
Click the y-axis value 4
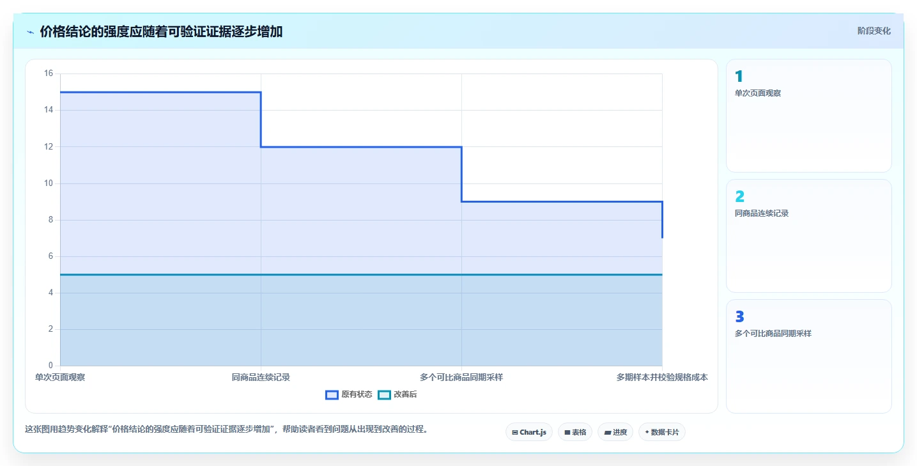point(50,293)
